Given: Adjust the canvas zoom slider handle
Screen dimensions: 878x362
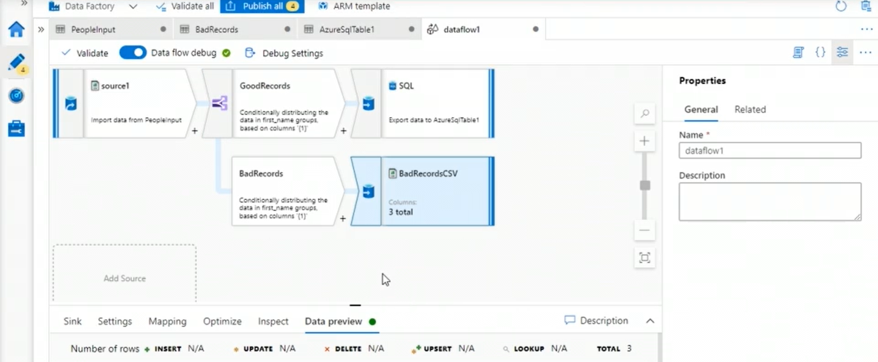Looking at the screenshot, I should point(645,185).
